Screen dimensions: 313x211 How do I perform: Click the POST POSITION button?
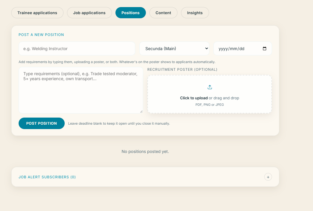42,123
